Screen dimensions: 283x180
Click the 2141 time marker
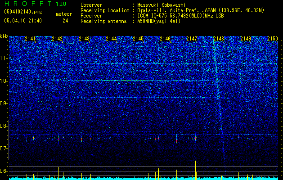(30, 39)
